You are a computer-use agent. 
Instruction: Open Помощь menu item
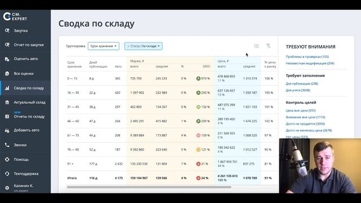[x=21, y=159]
